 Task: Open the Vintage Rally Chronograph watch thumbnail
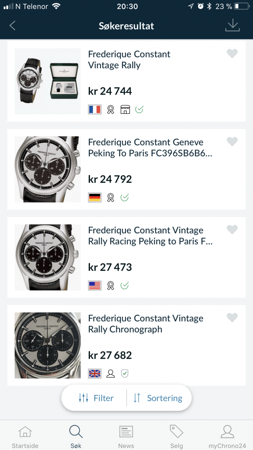(48, 345)
